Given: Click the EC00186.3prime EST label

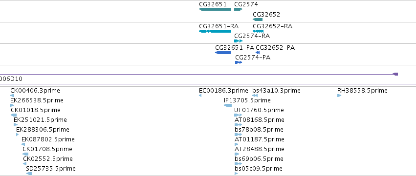Looking at the screenshot, I should pos(223,91).
